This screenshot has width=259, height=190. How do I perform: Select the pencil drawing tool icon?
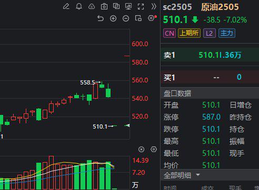click(66, 6)
